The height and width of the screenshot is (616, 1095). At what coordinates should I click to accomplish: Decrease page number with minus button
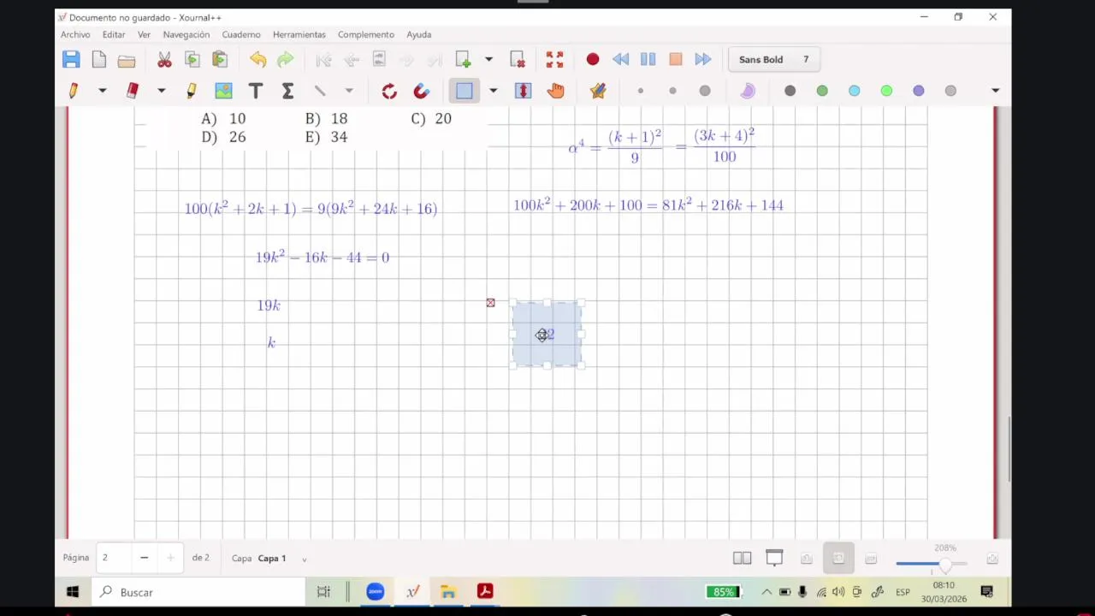[144, 558]
